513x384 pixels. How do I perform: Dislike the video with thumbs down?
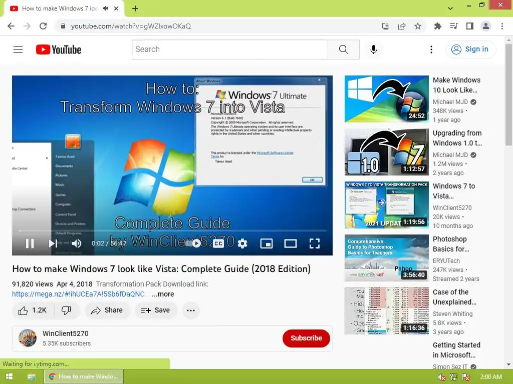click(x=67, y=310)
